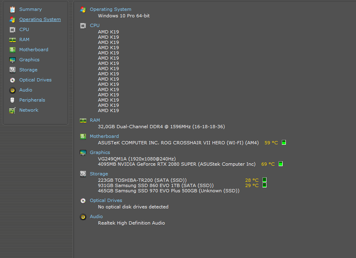Viewport: 356px width, 258px height.
Task: Click the Audio speaker icon in sidebar
Action: coord(12,90)
